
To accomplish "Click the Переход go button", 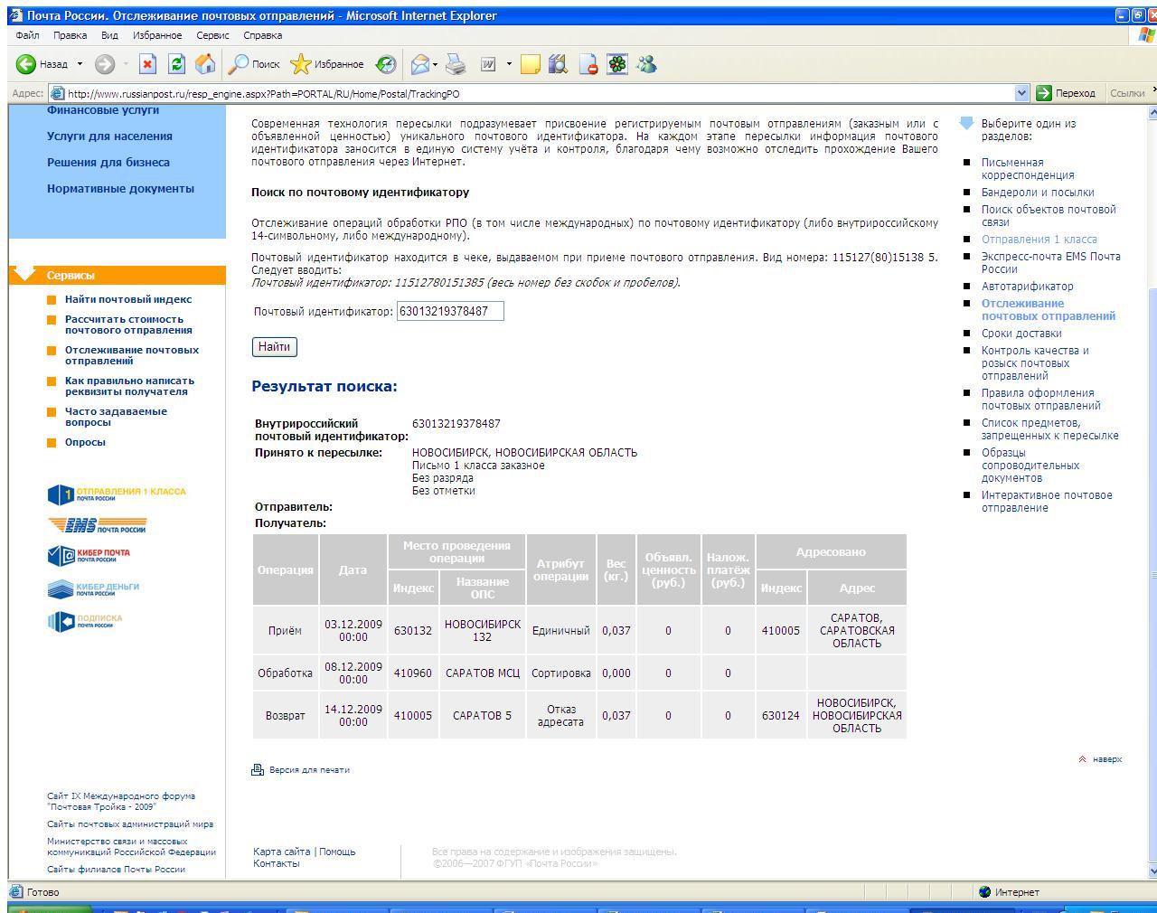I will [x=1066, y=93].
